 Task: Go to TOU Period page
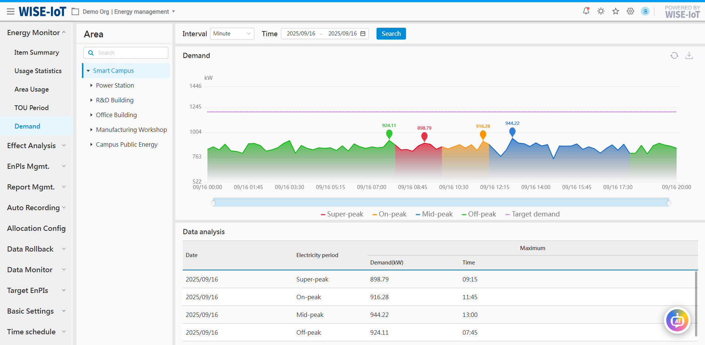pyautogui.click(x=31, y=108)
